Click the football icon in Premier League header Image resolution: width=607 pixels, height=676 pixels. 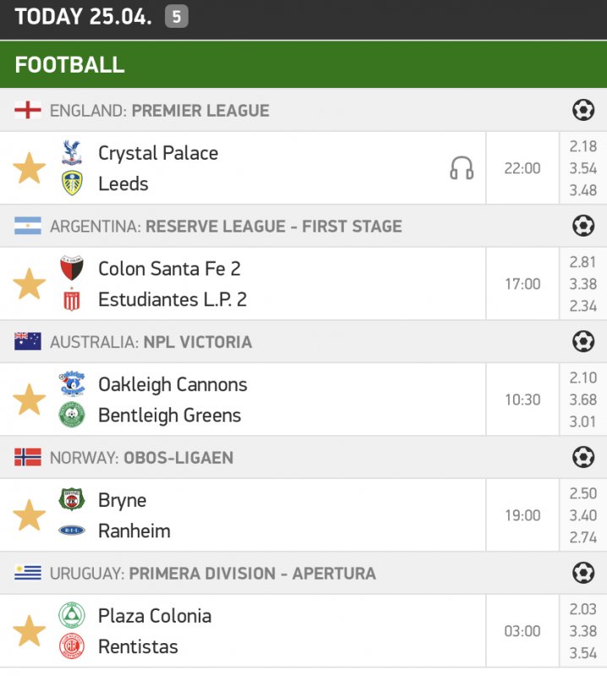tap(582, 110)
